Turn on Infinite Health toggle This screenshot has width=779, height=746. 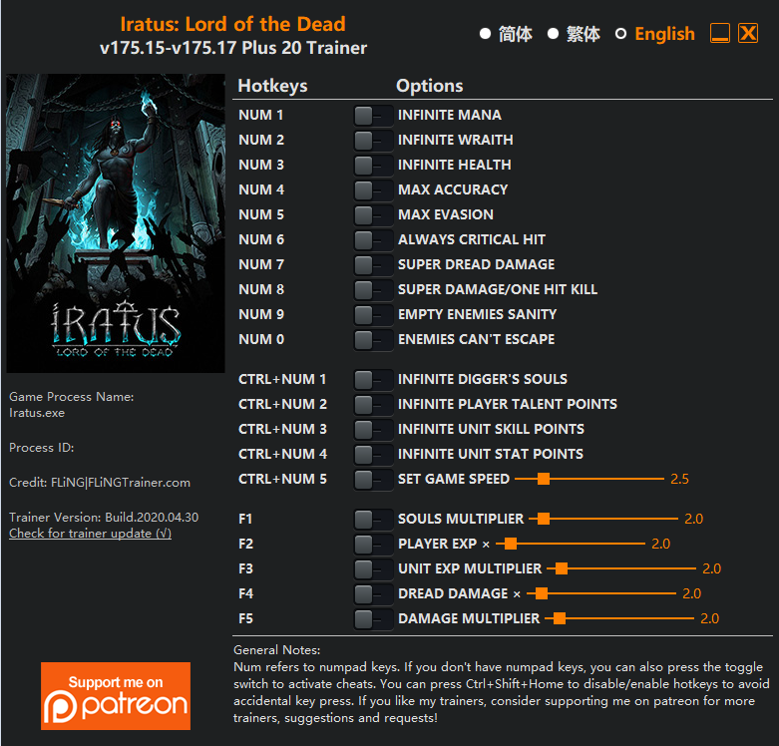tap(373, 166)
